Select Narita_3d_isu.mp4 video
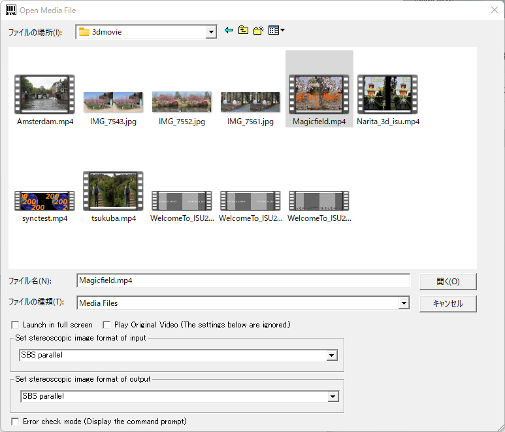This screenshot has width=505, height=432. pyautogui.click(x=387, y=95)
